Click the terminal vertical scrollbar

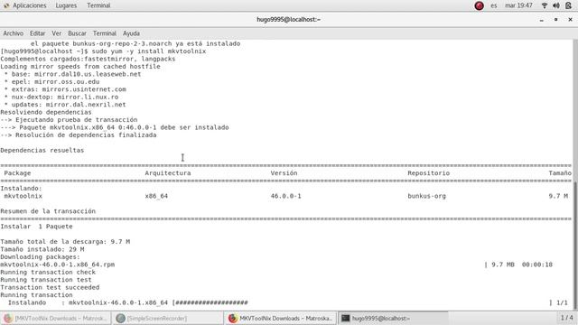[575, 245]
